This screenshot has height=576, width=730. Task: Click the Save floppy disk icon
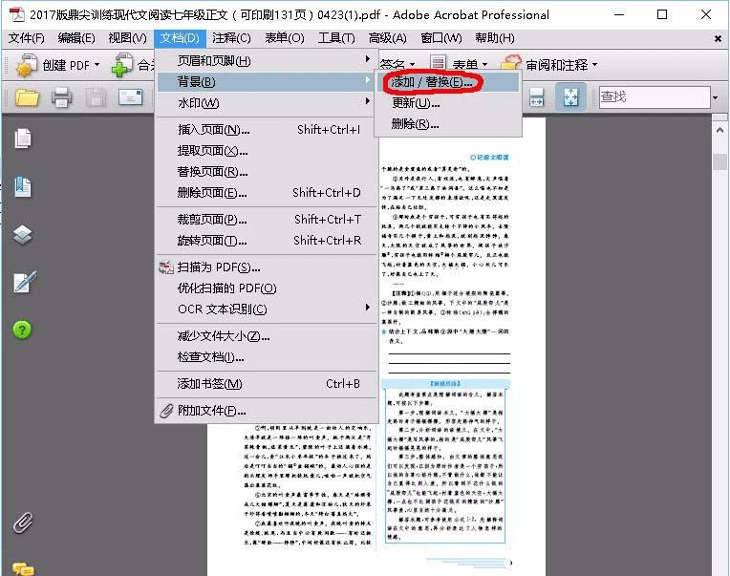point(96,97)
